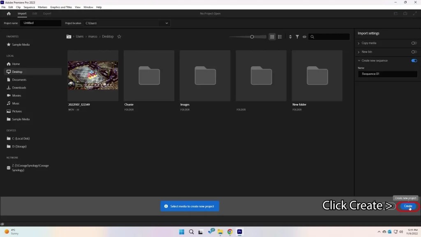Open the Sequence menu
The image size is (421, 237).
pyautogui.click(x=29, y=7)
